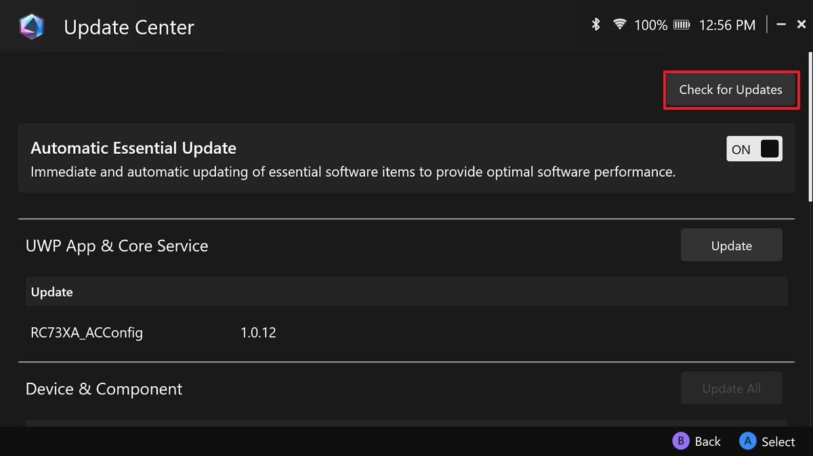Click the 100% battery percentage indicator

(650, 24)
